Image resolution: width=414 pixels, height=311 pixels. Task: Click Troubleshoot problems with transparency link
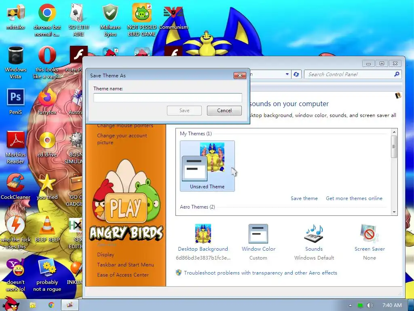(260, 273)
